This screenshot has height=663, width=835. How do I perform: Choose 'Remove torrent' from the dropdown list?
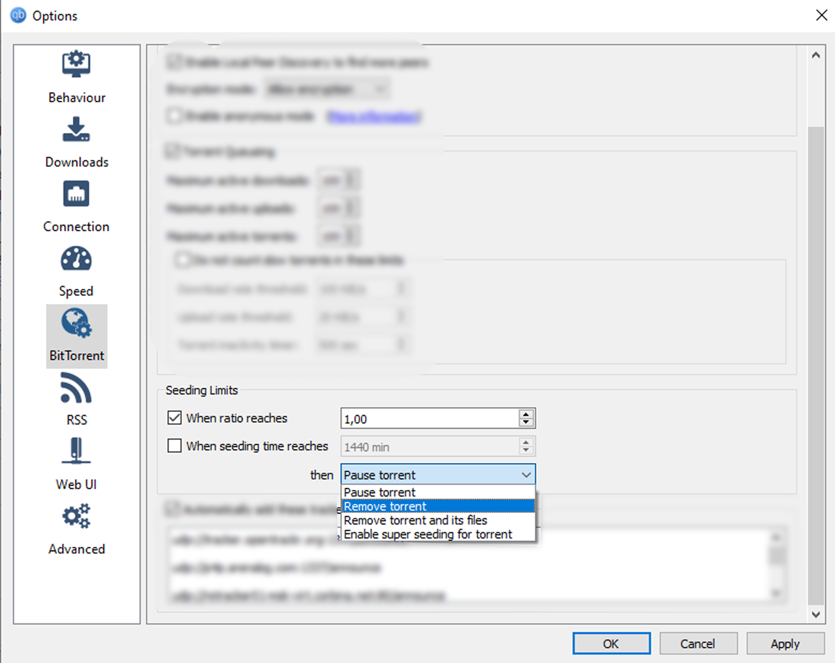438,507
